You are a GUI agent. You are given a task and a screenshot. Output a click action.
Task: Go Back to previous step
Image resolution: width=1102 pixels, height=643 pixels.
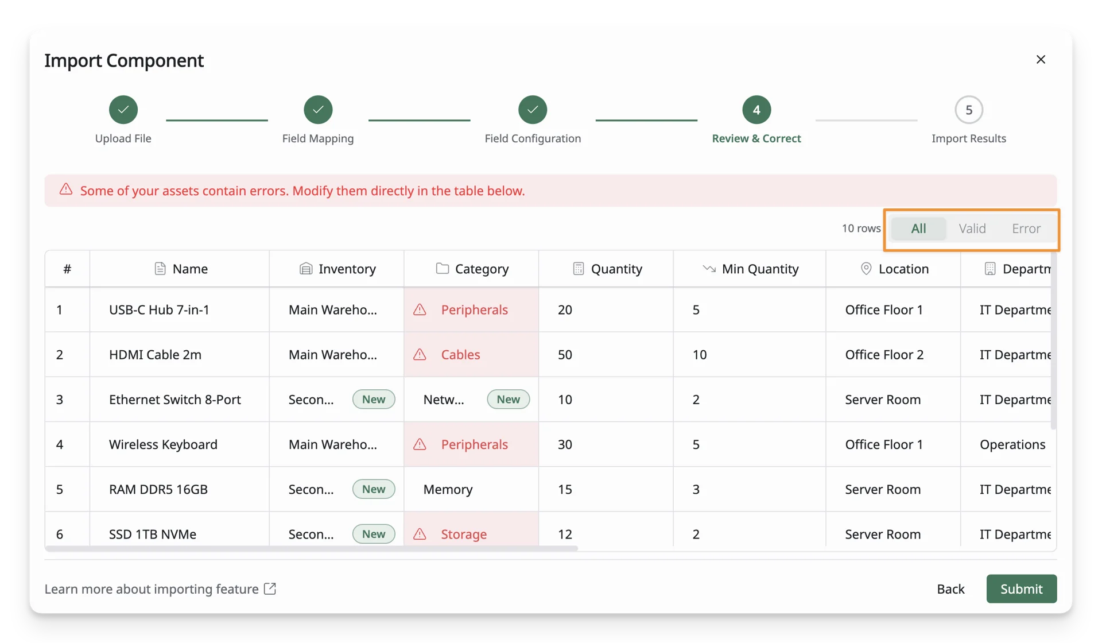pos(950,589)
